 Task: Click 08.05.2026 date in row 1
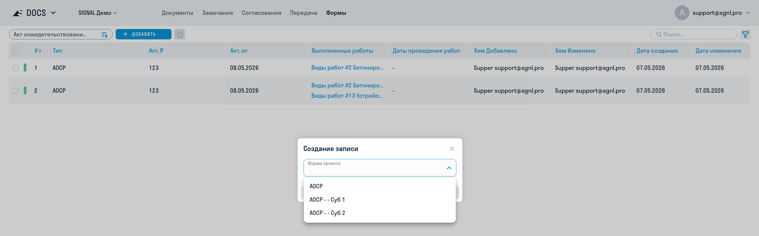[x=244, y=68]
